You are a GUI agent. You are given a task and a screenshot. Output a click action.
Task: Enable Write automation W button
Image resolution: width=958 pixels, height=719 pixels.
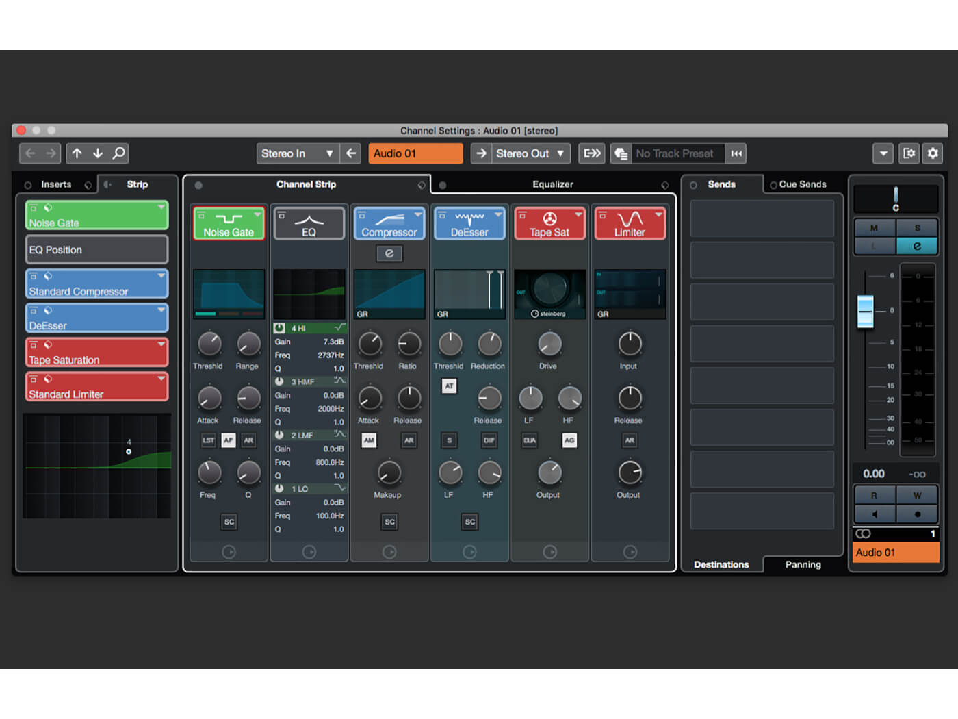pos(917,495)
